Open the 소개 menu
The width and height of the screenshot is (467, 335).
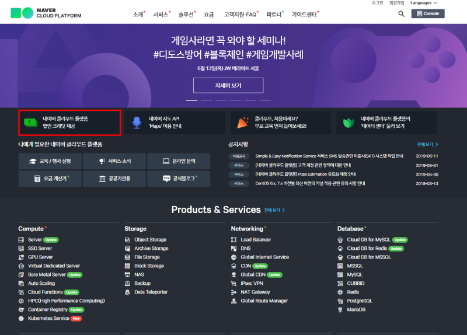[138, 14]
